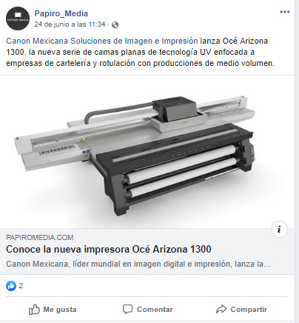Click the blue like reaction icon
Screen dimensions: 299x323
(11, 286)
